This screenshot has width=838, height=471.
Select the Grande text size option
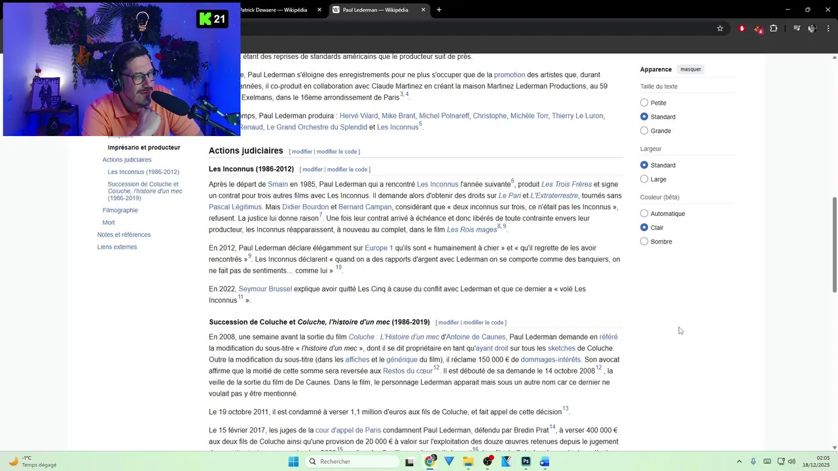pyautogui.click(x=644, y=131)
